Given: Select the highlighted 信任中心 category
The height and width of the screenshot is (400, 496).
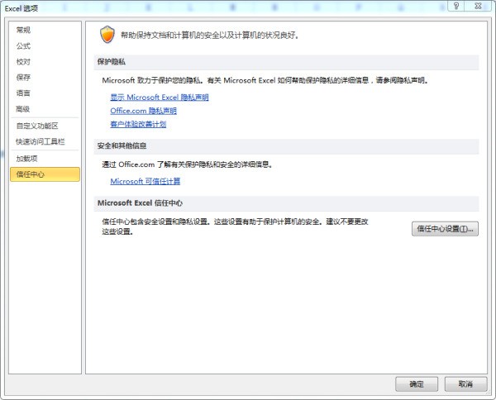Looking at the screenshot, I should point(31,174).
